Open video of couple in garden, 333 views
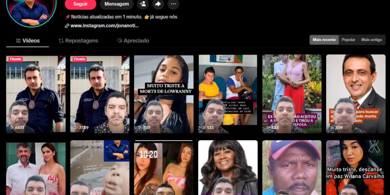Image resolution: width=390 pixels, height=195 pixels. [x=292, y=94]
